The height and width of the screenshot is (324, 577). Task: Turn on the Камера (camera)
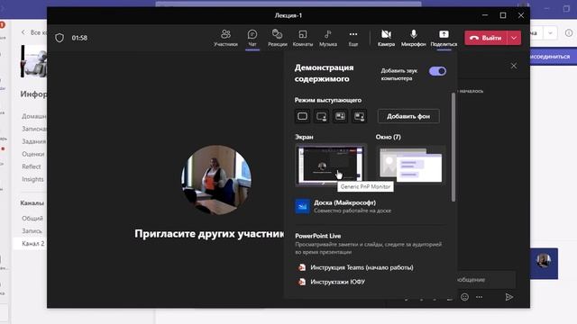(x=386, y=38)
